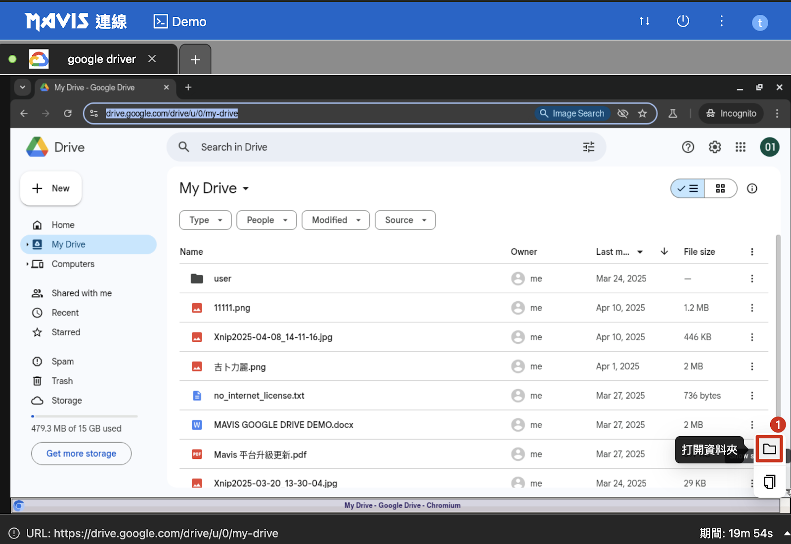Open the Modified filter dropdown

click(336, 220)
